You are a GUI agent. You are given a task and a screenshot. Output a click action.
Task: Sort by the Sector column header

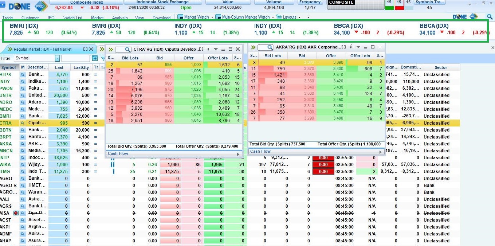click(441, 67)
